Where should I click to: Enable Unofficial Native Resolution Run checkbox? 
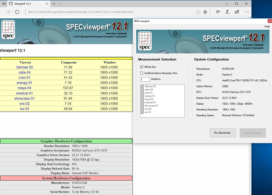pos(142,73)
